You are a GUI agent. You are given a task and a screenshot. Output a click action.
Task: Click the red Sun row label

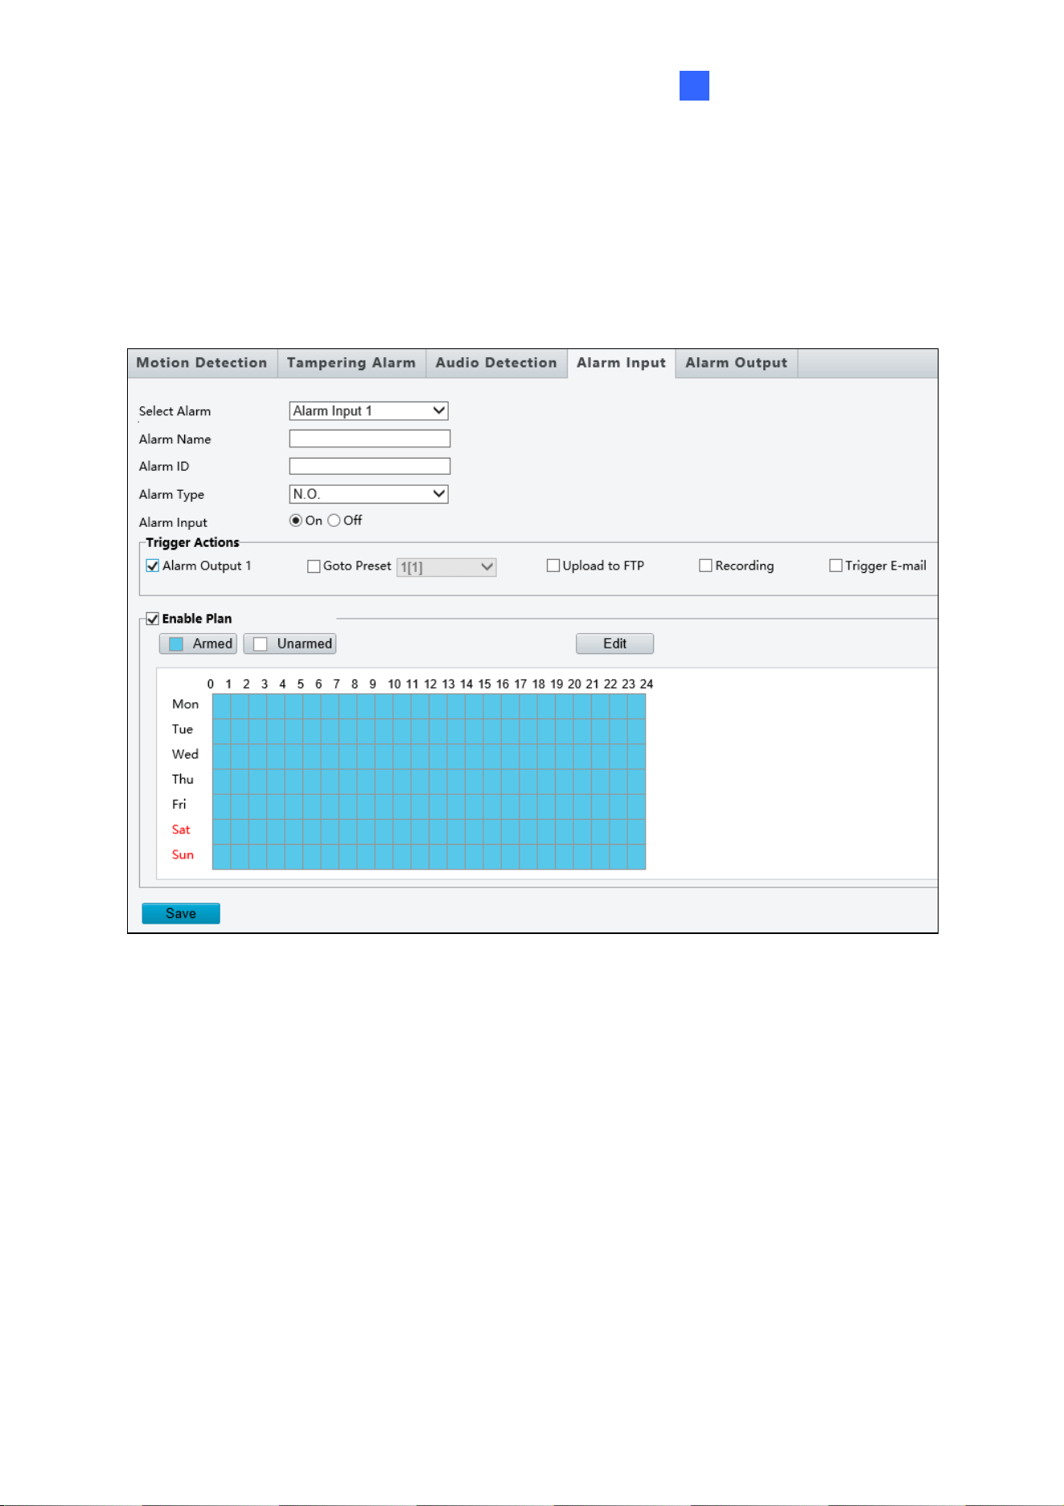183,854
